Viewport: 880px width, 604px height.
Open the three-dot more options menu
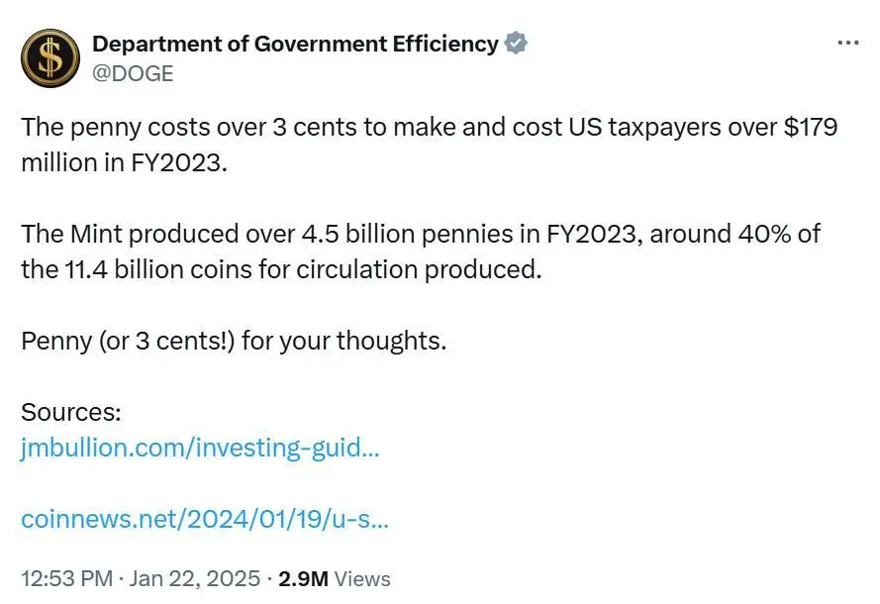coord(847,43)
